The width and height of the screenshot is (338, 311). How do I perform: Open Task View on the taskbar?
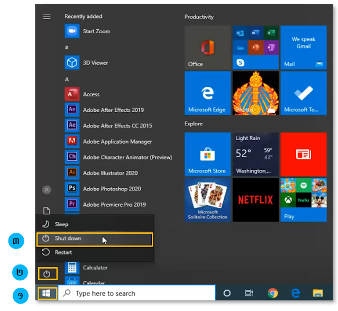[249, 293]
